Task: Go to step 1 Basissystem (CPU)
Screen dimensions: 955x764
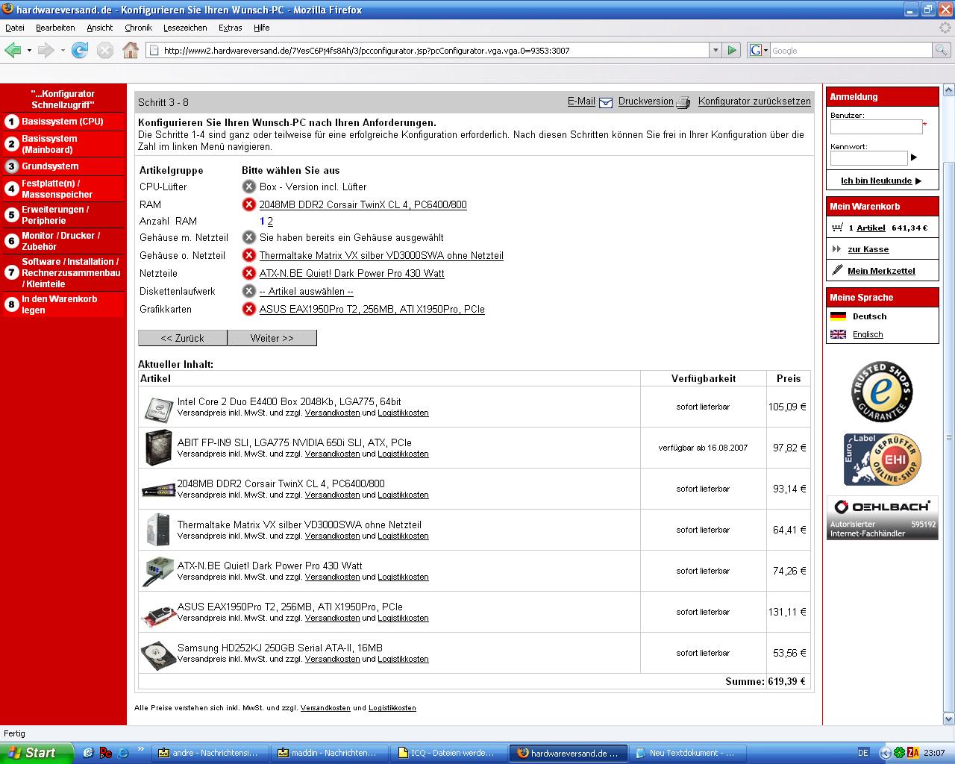Action: pos(63,122)
